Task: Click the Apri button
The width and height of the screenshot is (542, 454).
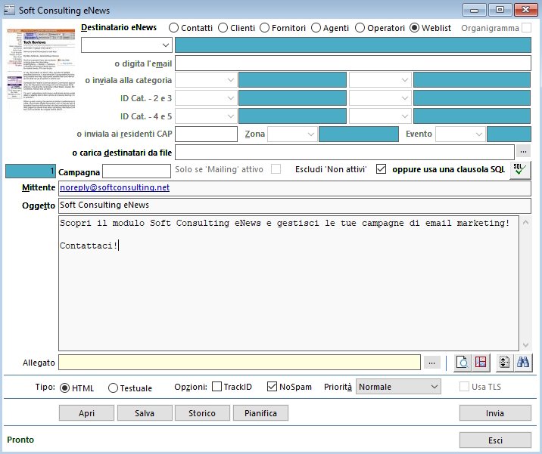Action: tap(86, 413)
